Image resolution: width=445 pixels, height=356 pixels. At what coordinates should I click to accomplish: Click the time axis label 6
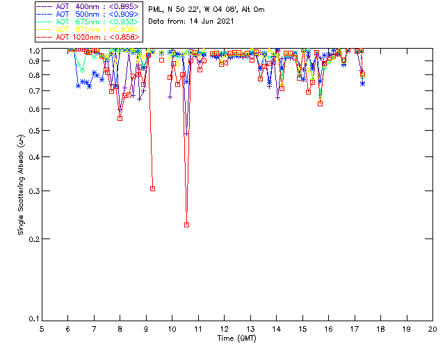coord(68,329)
